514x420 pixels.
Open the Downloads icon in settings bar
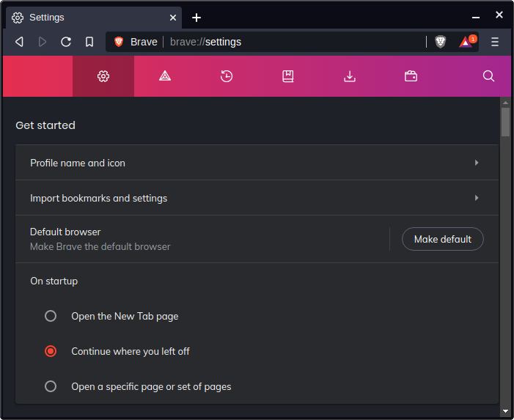[x=350, y=76]
